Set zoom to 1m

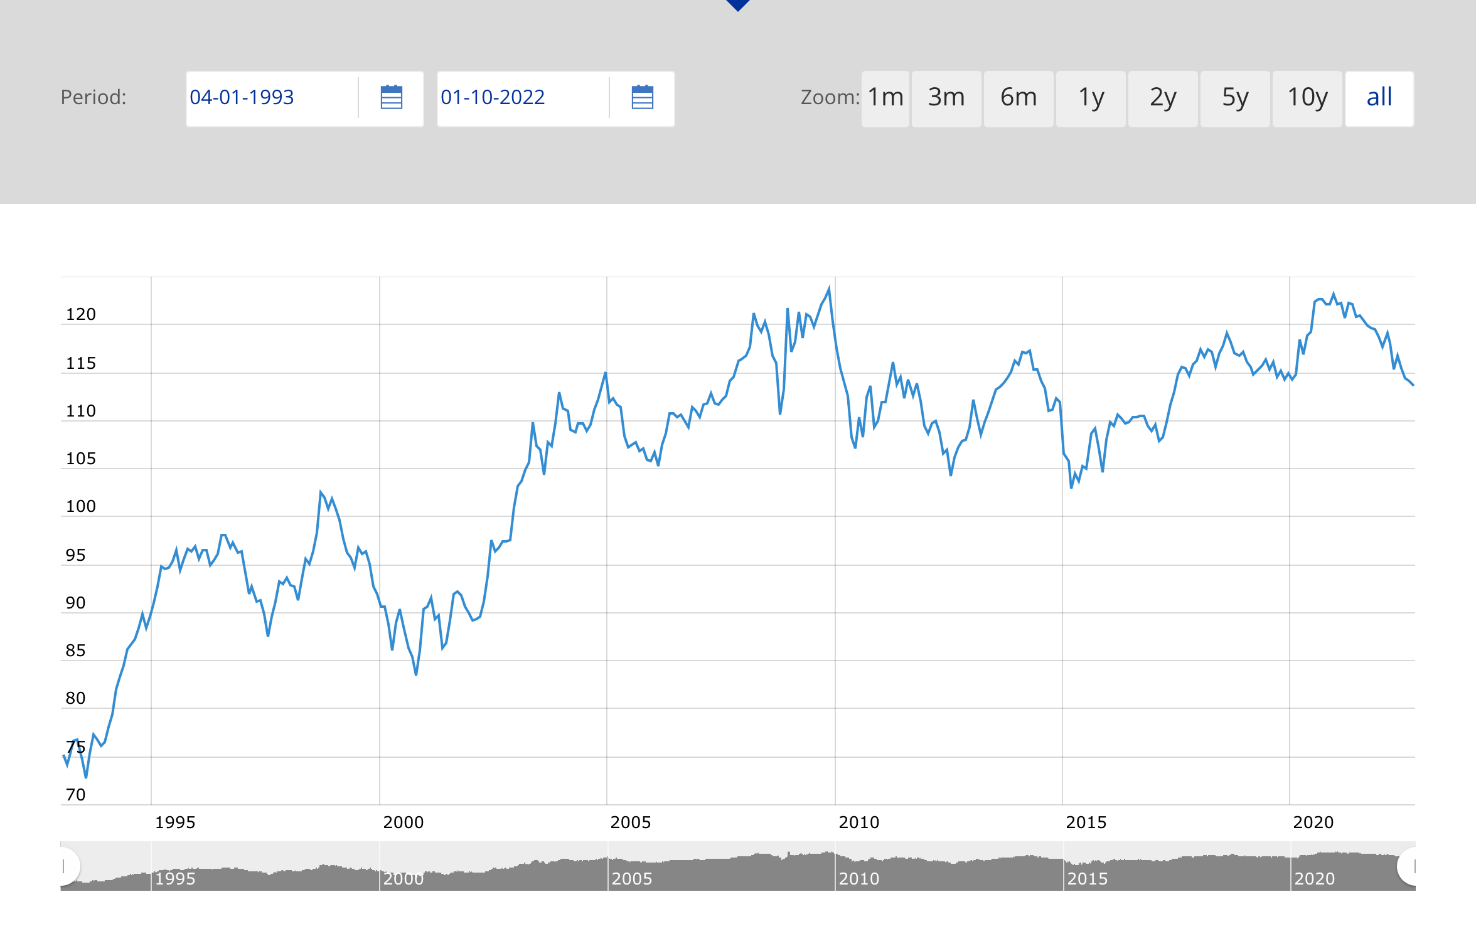pyautogui.click(x=885, y=98)
